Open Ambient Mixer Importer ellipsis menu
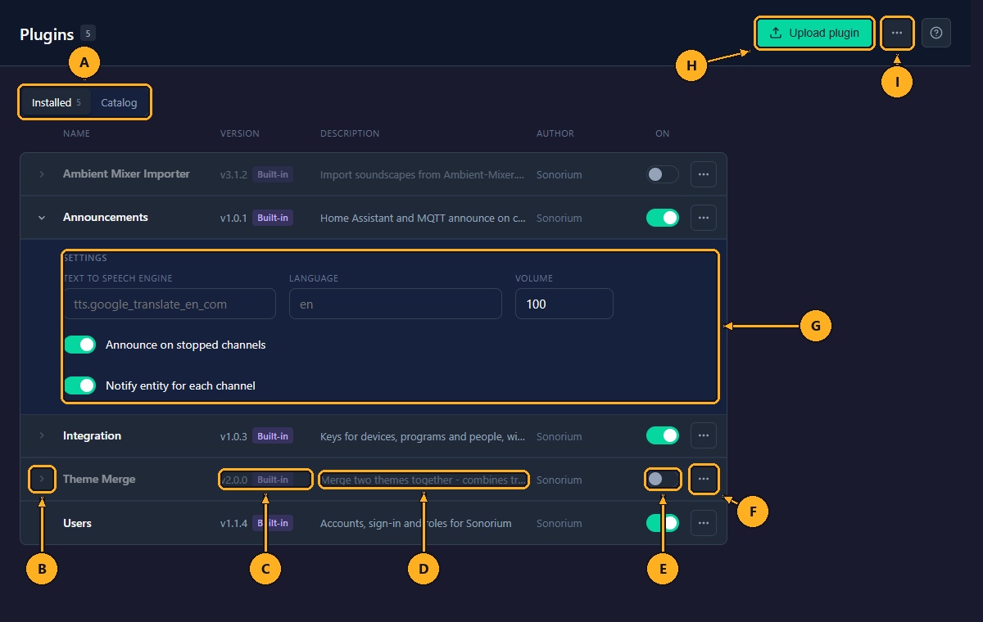The width and height of the screenshot is (983, 622). point(704,174)
